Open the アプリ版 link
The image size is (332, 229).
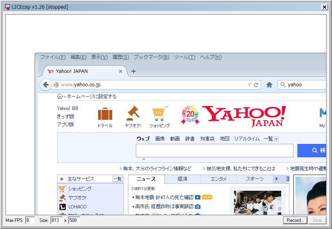[x=65, y=125]
